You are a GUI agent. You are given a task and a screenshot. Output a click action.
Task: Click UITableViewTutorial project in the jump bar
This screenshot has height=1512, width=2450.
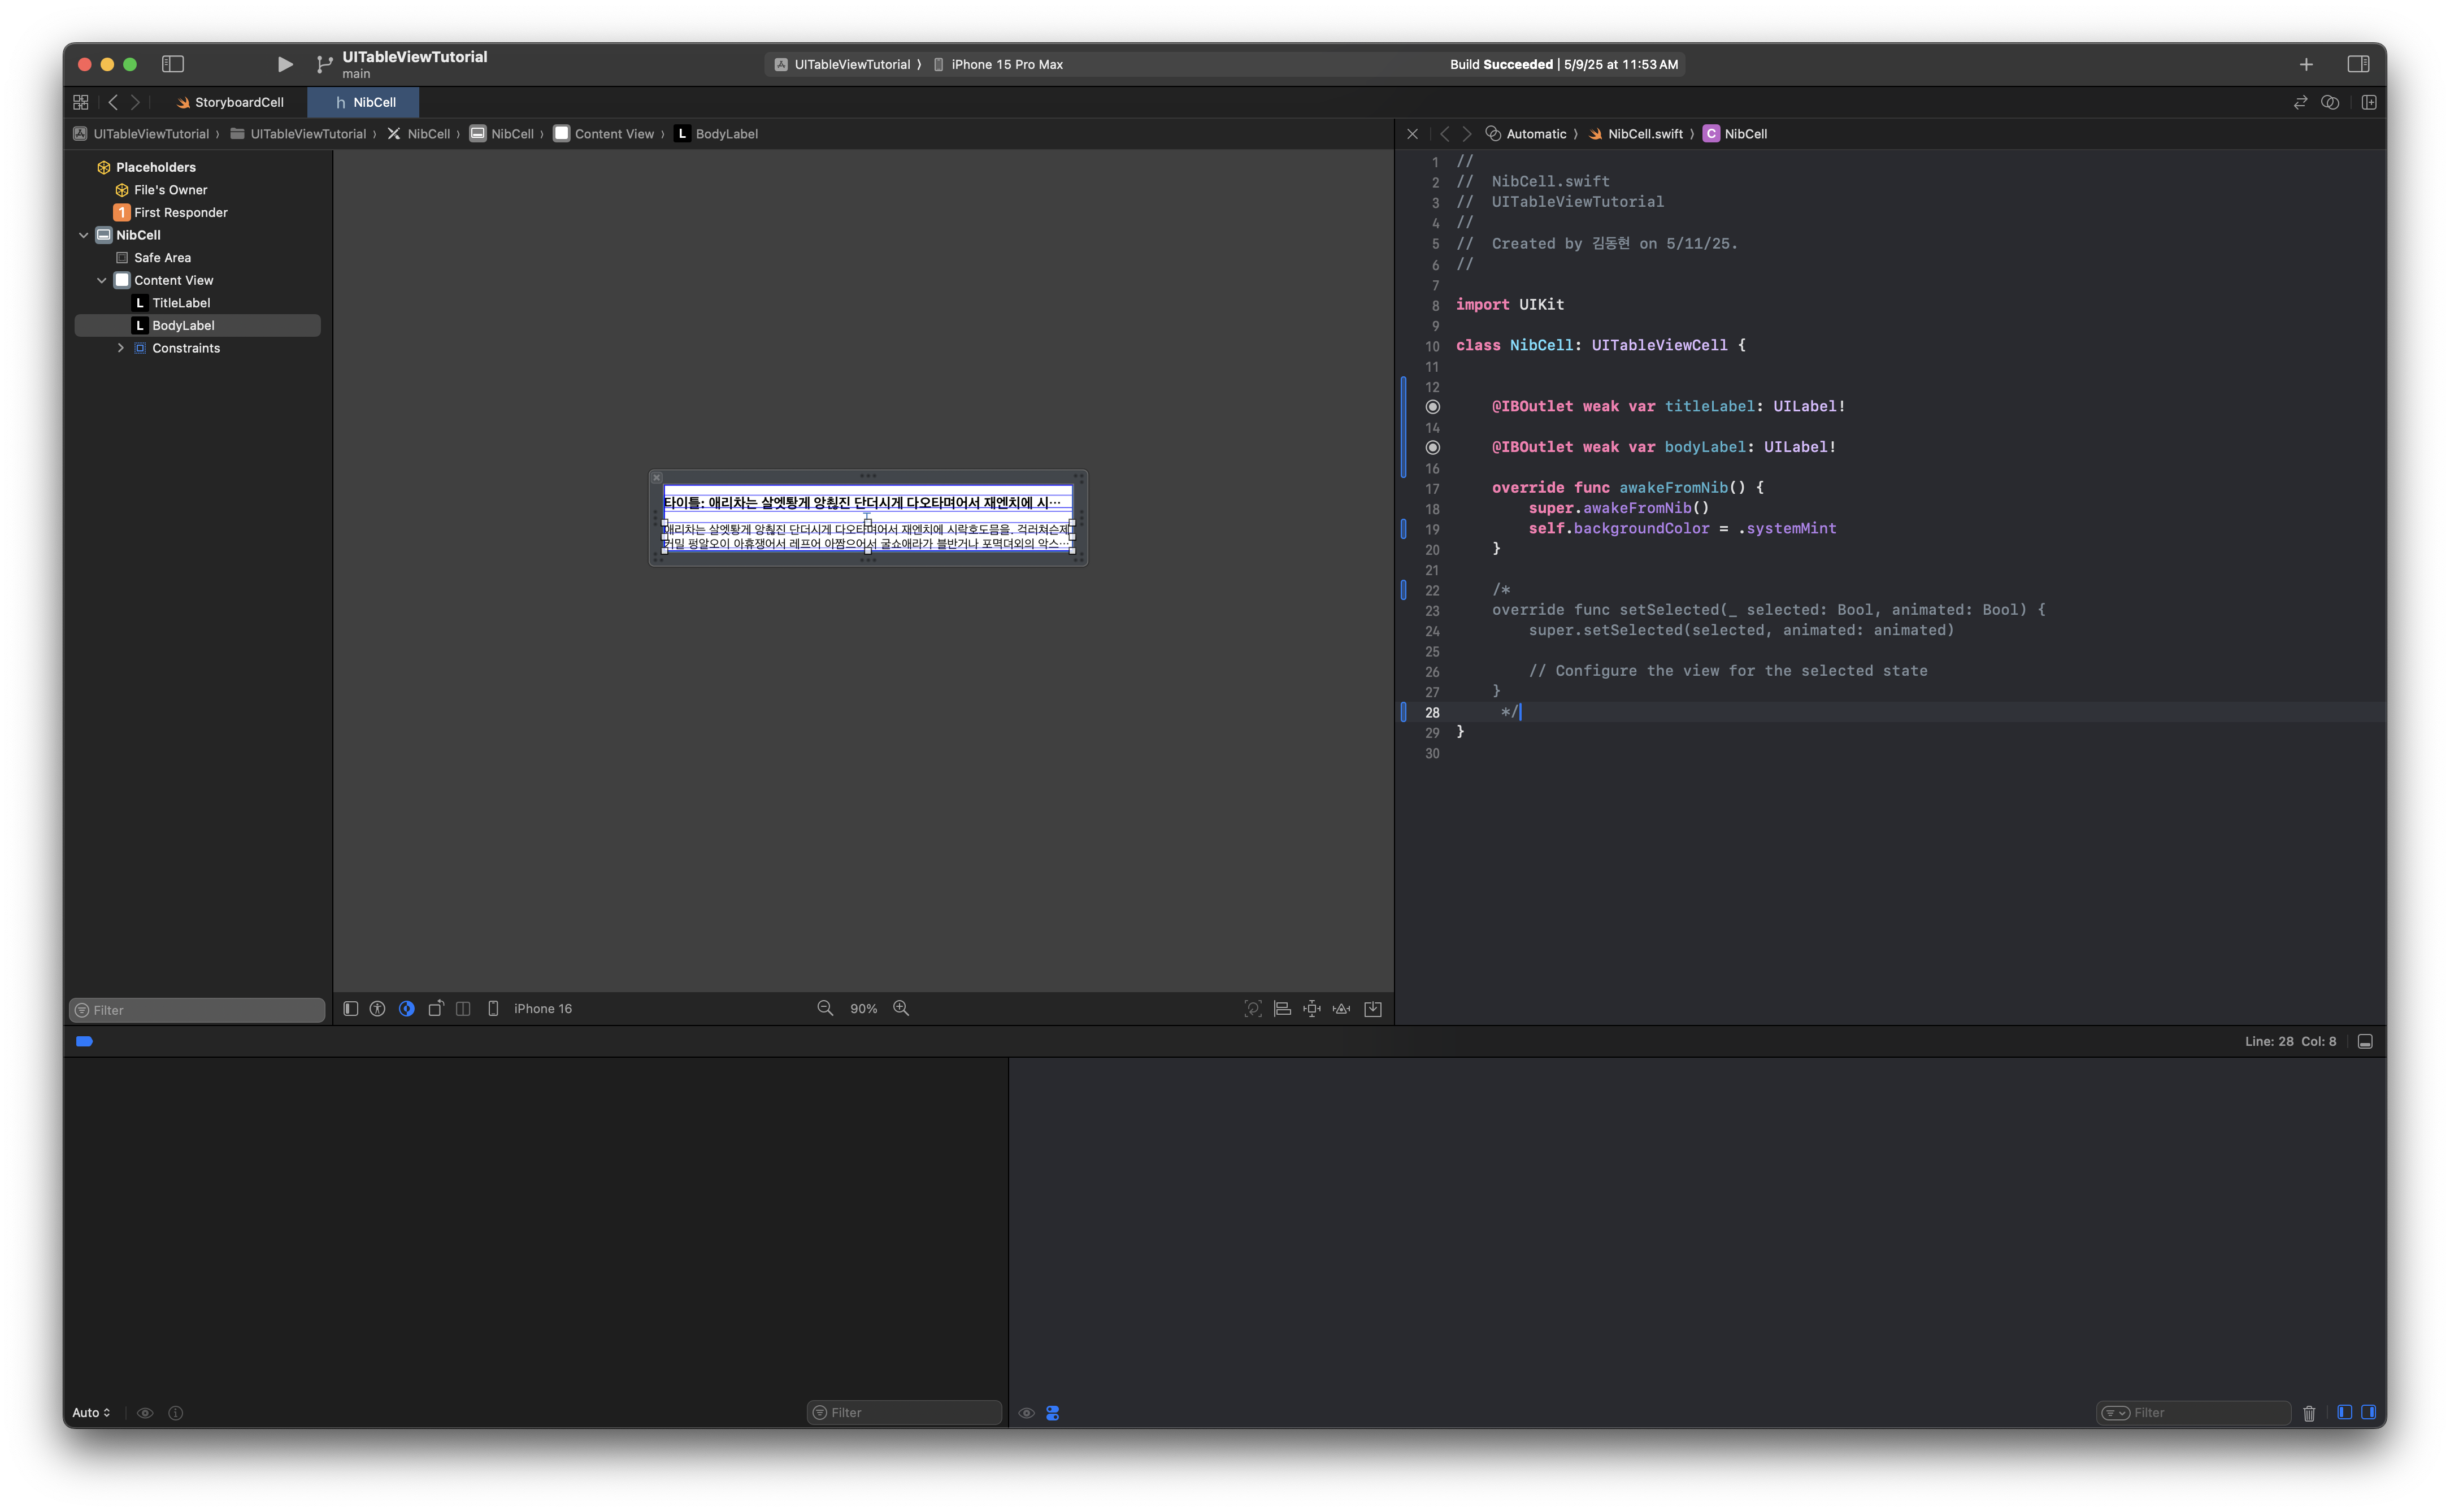(x=141, y=134)
